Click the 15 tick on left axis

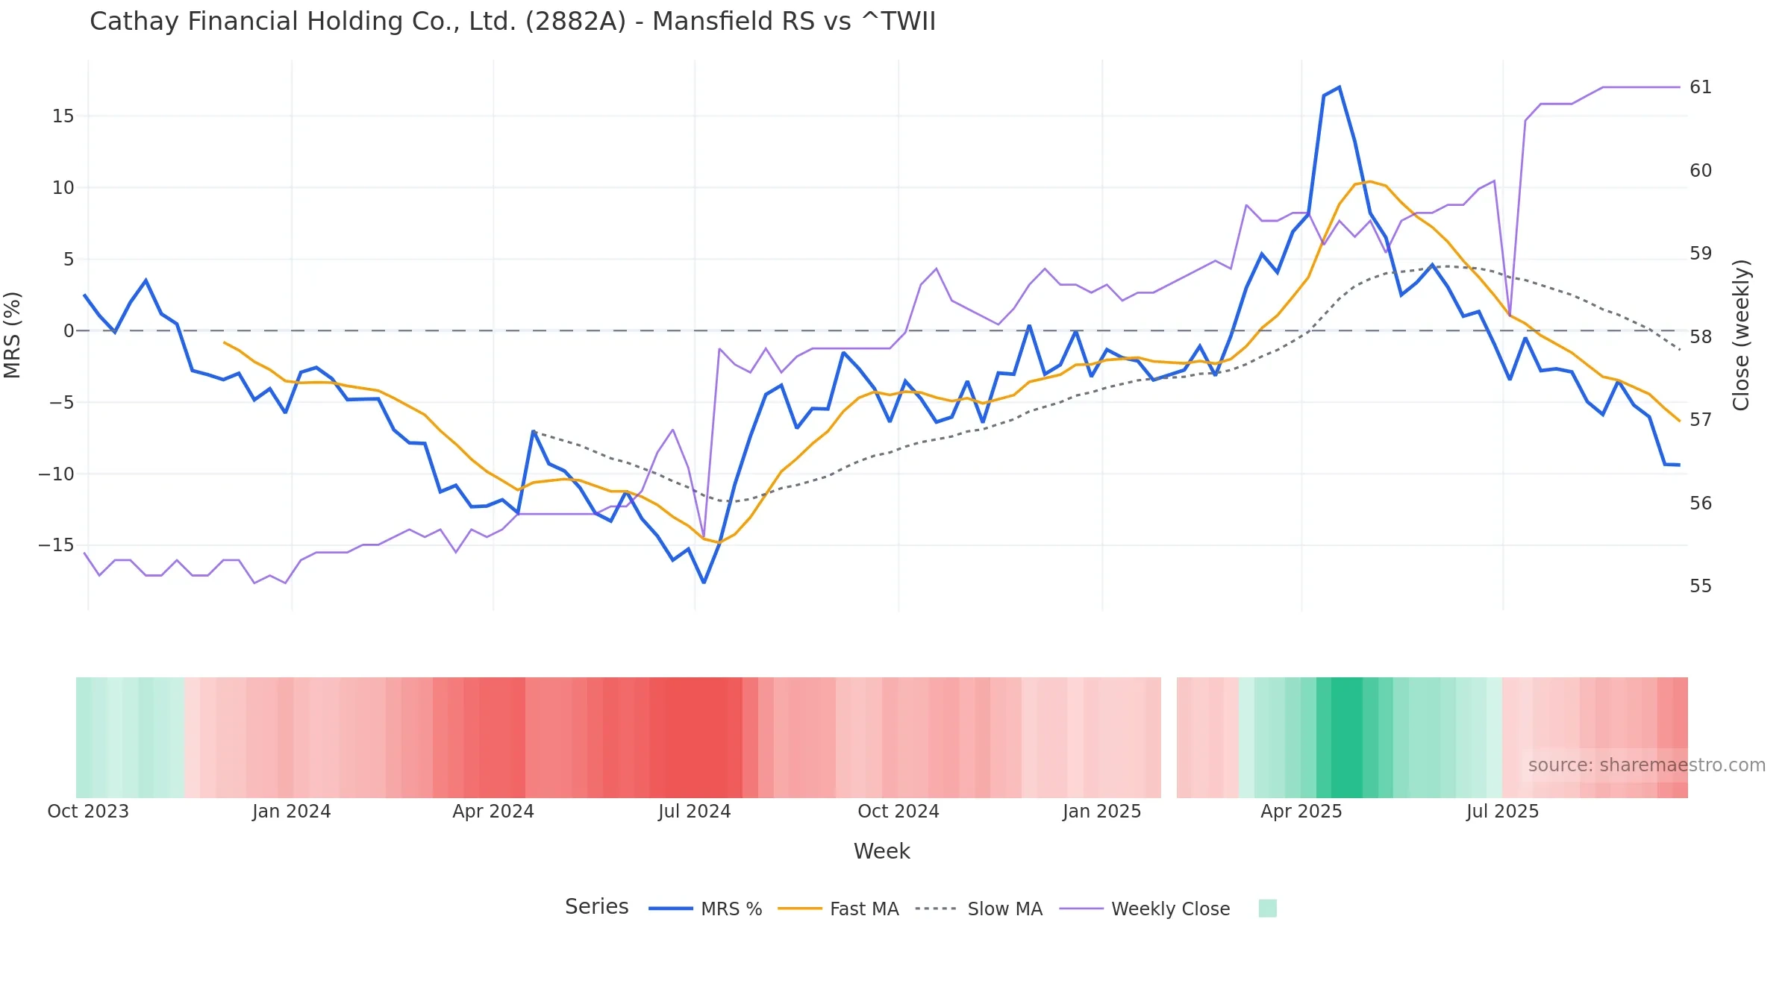(63, 116)
